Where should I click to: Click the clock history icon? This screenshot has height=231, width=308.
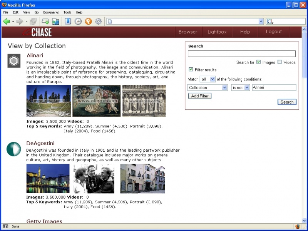(78, 21)
